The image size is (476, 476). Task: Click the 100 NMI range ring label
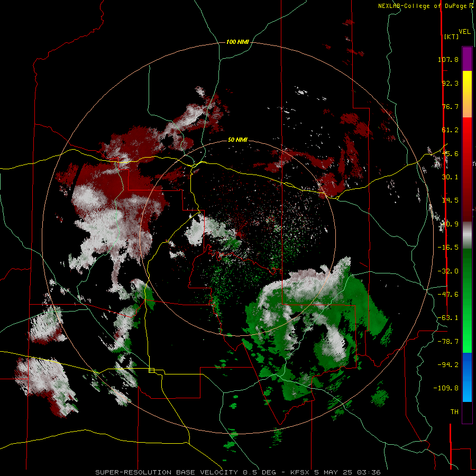point(237,42)
